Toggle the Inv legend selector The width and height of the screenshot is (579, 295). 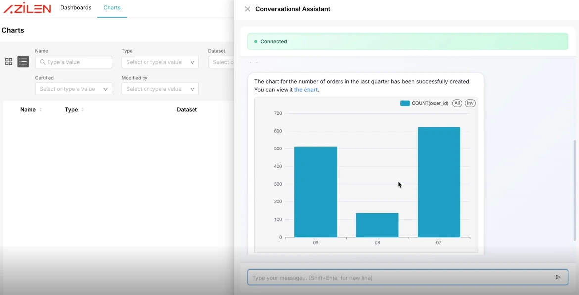470,103
